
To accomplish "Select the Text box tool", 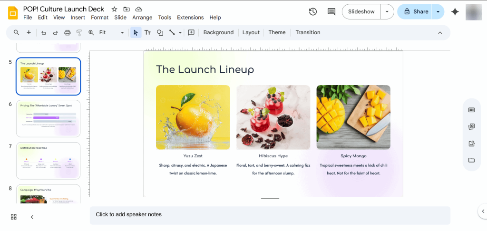I will [x=147, y=32].
